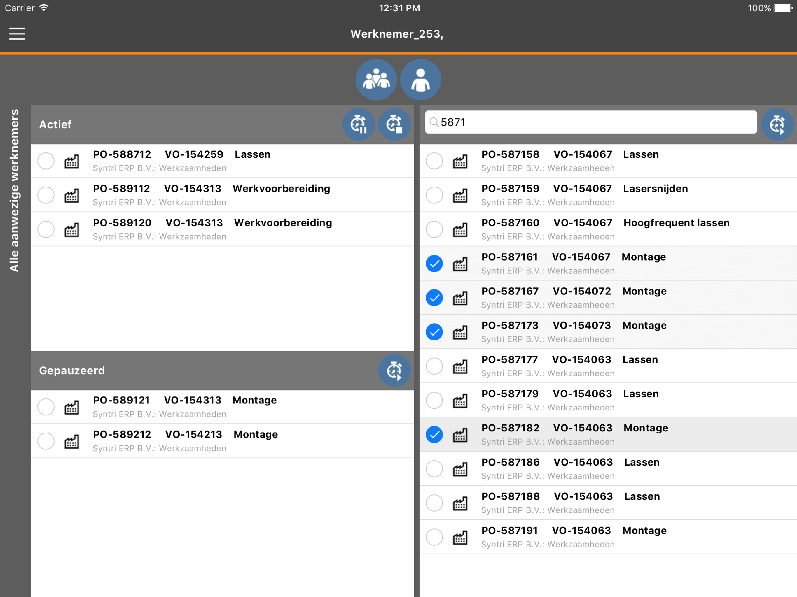This screenshot has width=797, height=597.
Task: Click factory icon for PO-587179
Action: tap(460, 401)
